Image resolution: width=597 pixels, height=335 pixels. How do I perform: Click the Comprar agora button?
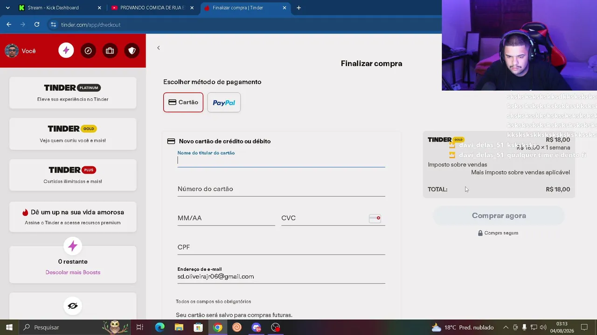coord(499,216)
